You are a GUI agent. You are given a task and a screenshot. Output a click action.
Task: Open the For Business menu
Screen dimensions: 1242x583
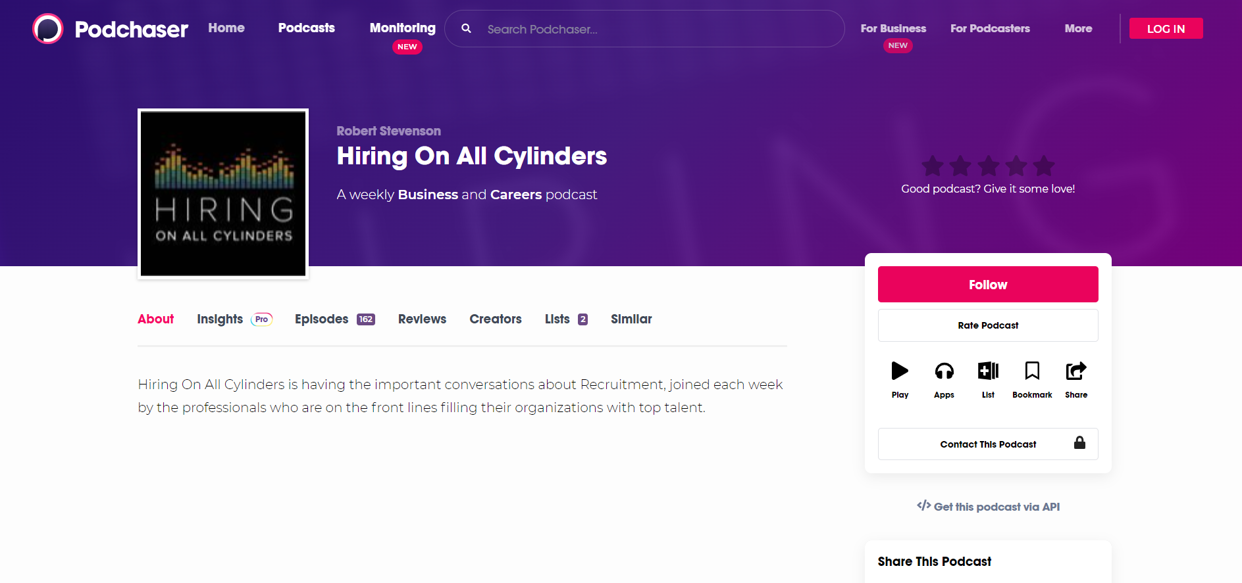click(x=893, y=29)
